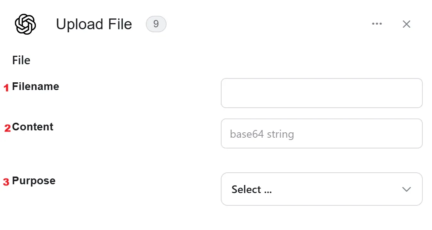Click the red number 1 marker
This screenshot has width=432, height=230.
coord(6,88)
